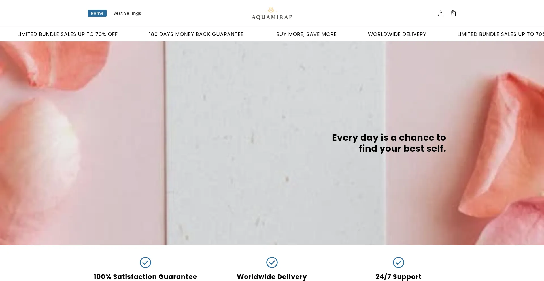
Task: Click the 24/7 Support heading
Action: (398, 276)
